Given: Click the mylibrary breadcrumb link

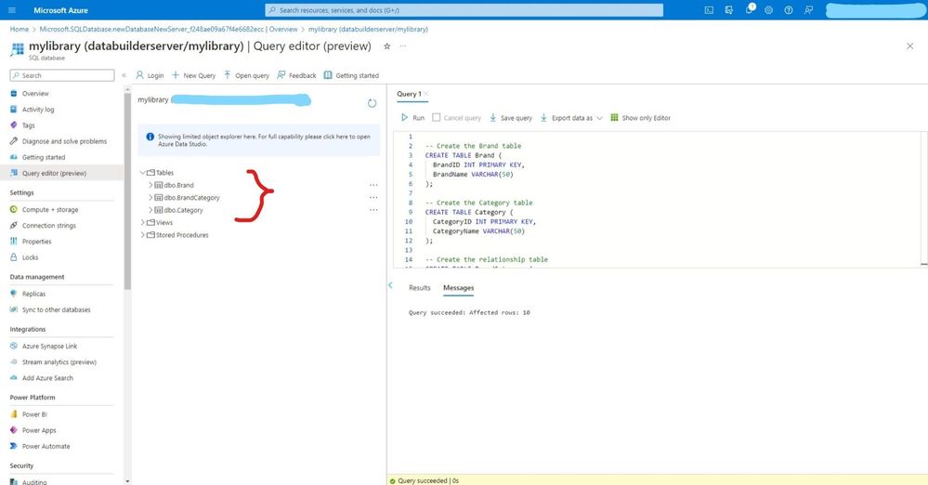Looking at the screenshot, I should (x=368, y=29).
